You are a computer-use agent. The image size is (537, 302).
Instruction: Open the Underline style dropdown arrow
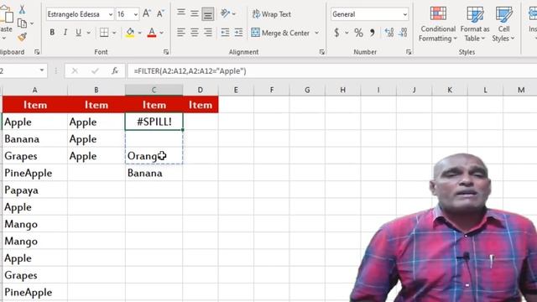tap(89, 33)
